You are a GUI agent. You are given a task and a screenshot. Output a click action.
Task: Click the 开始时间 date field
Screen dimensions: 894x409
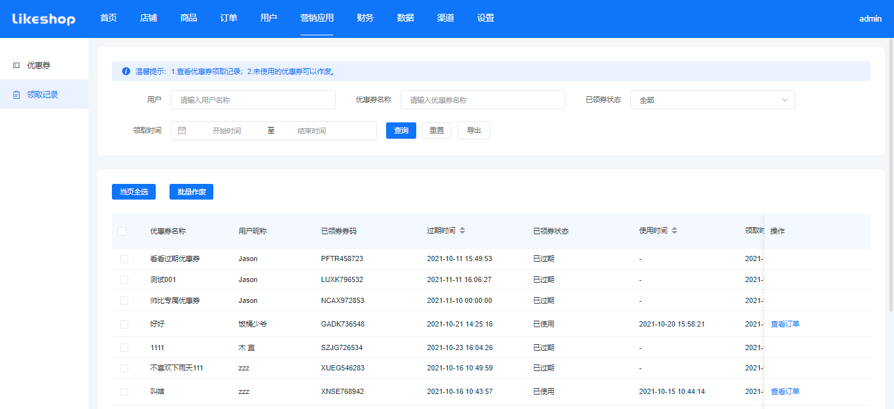pos(226,131)
